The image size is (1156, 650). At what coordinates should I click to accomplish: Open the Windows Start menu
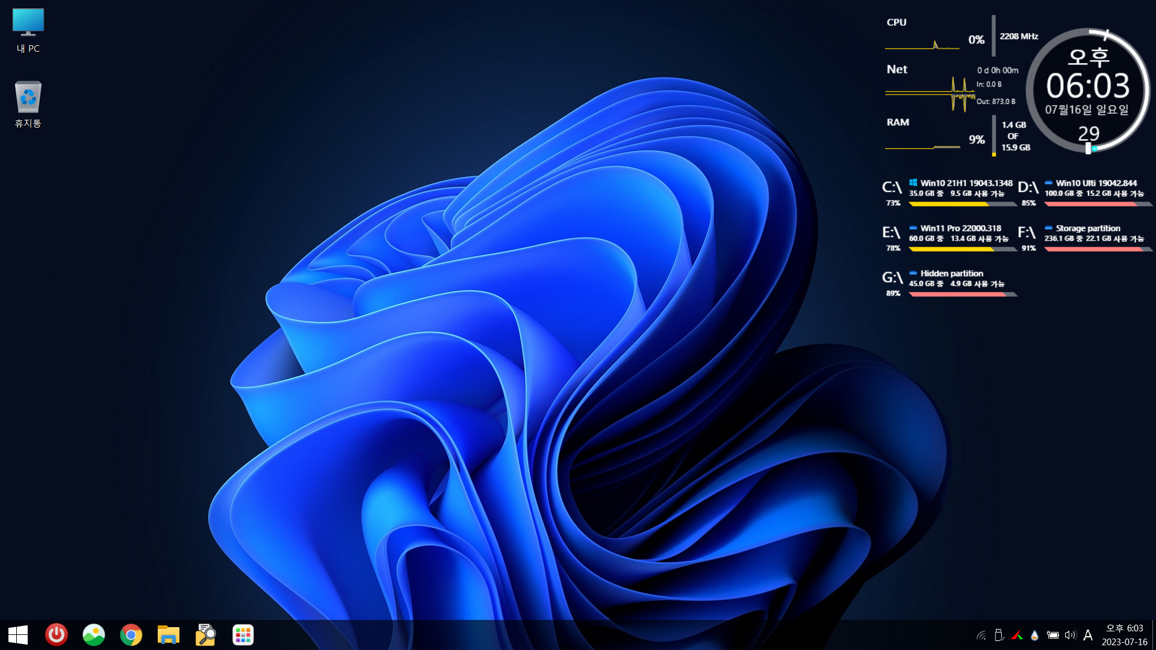pos(18,635)
